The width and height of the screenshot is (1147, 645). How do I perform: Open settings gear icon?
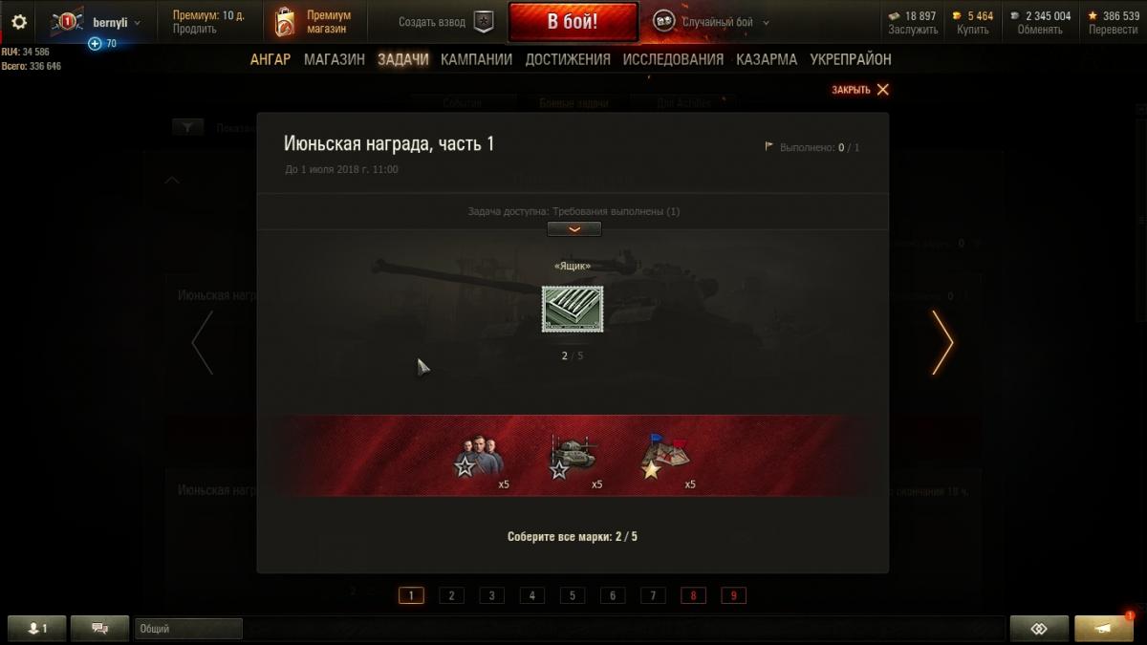(x=19, y=22)
